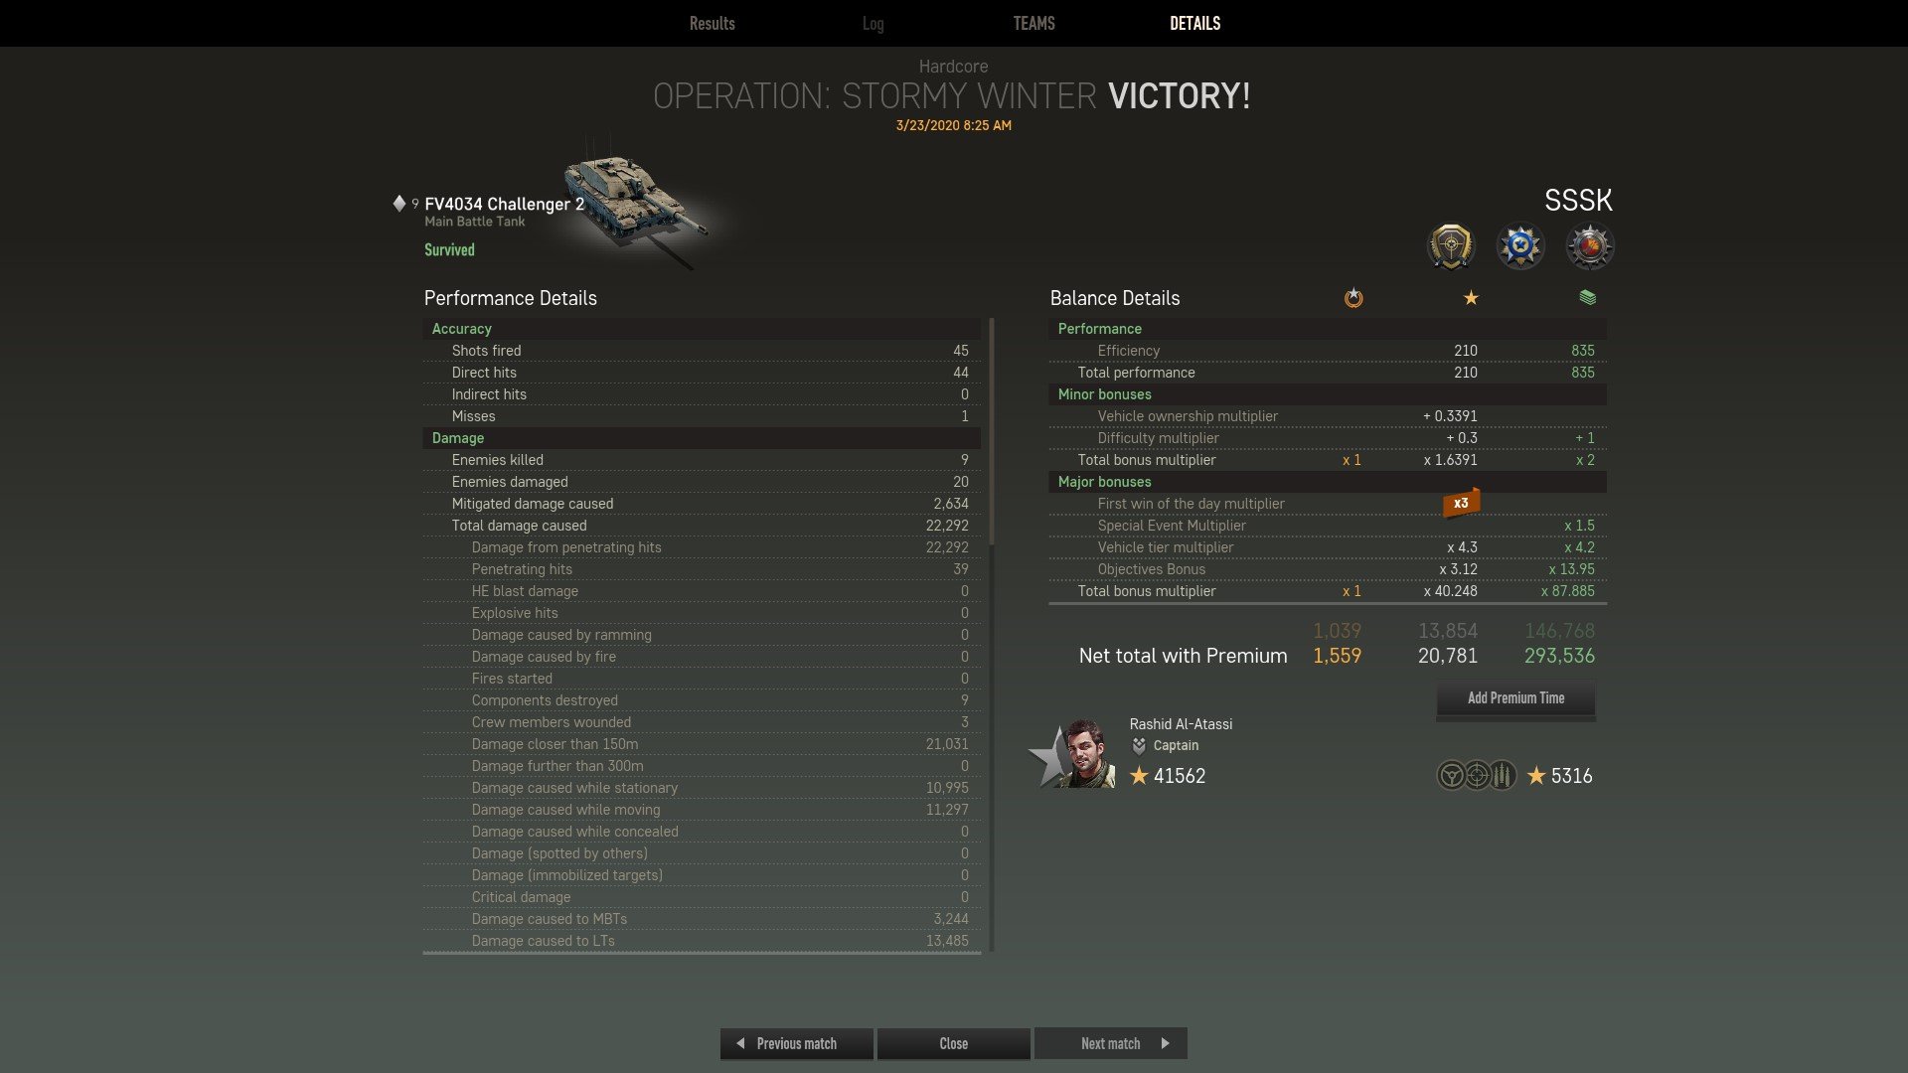The width and height of the screenshot is (1908, 1073).
Task: Click the green credits stack icon
Action: (1587, 297)
